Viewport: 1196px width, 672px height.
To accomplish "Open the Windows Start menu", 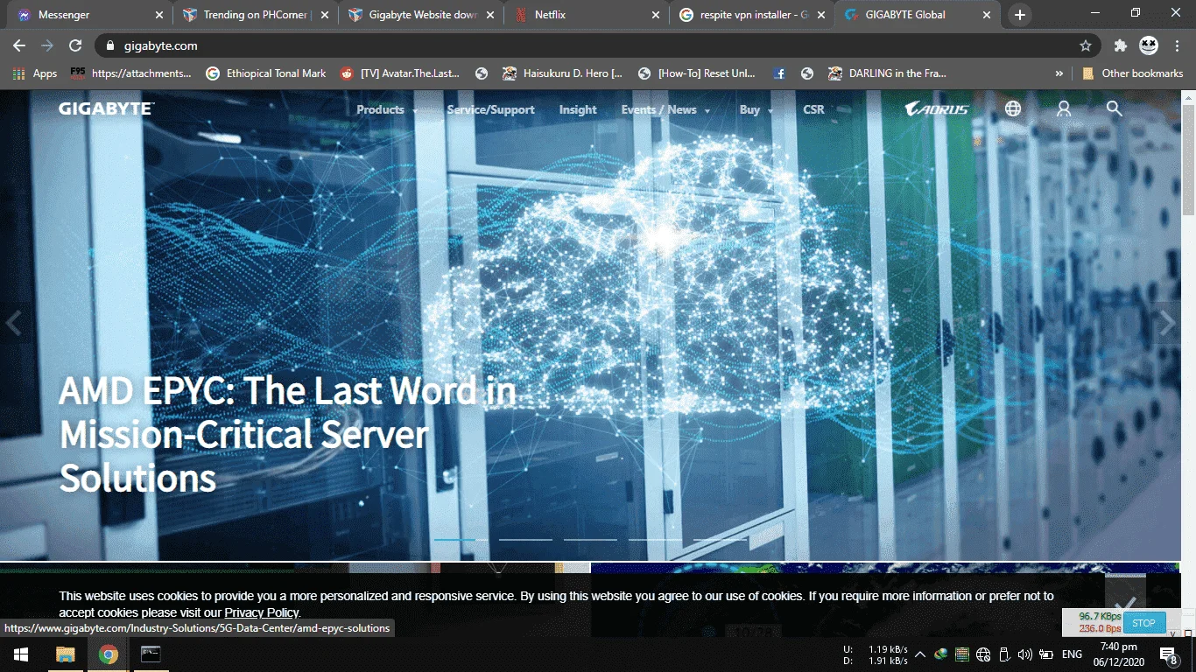I will (x=21, y=654).
